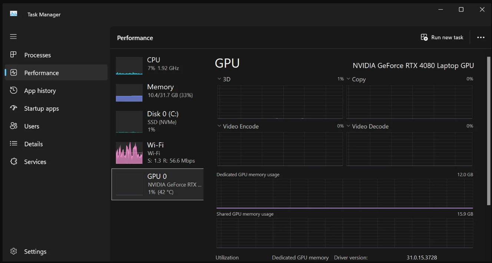
Task: Open the navigation hamburger menu
Action: point(13,36)
